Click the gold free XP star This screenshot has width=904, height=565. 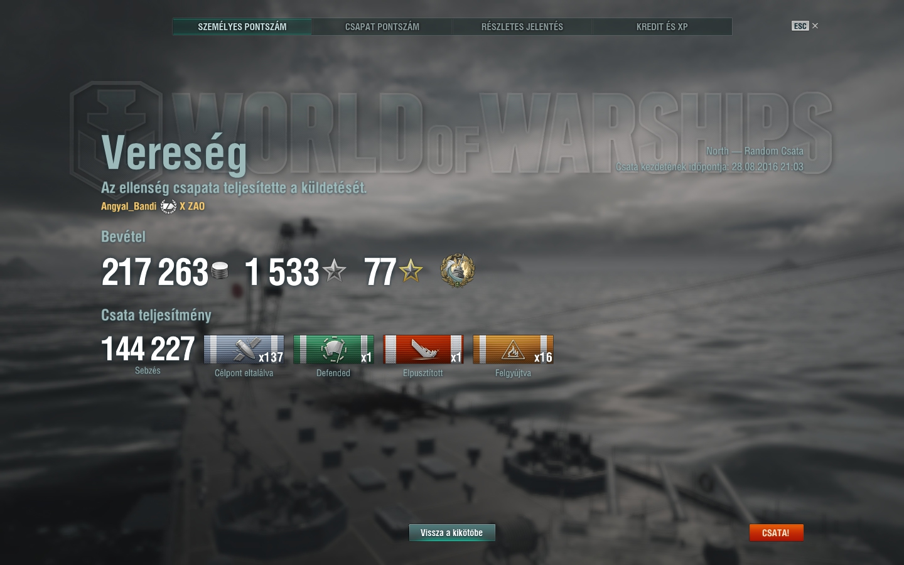coord(411,271)
